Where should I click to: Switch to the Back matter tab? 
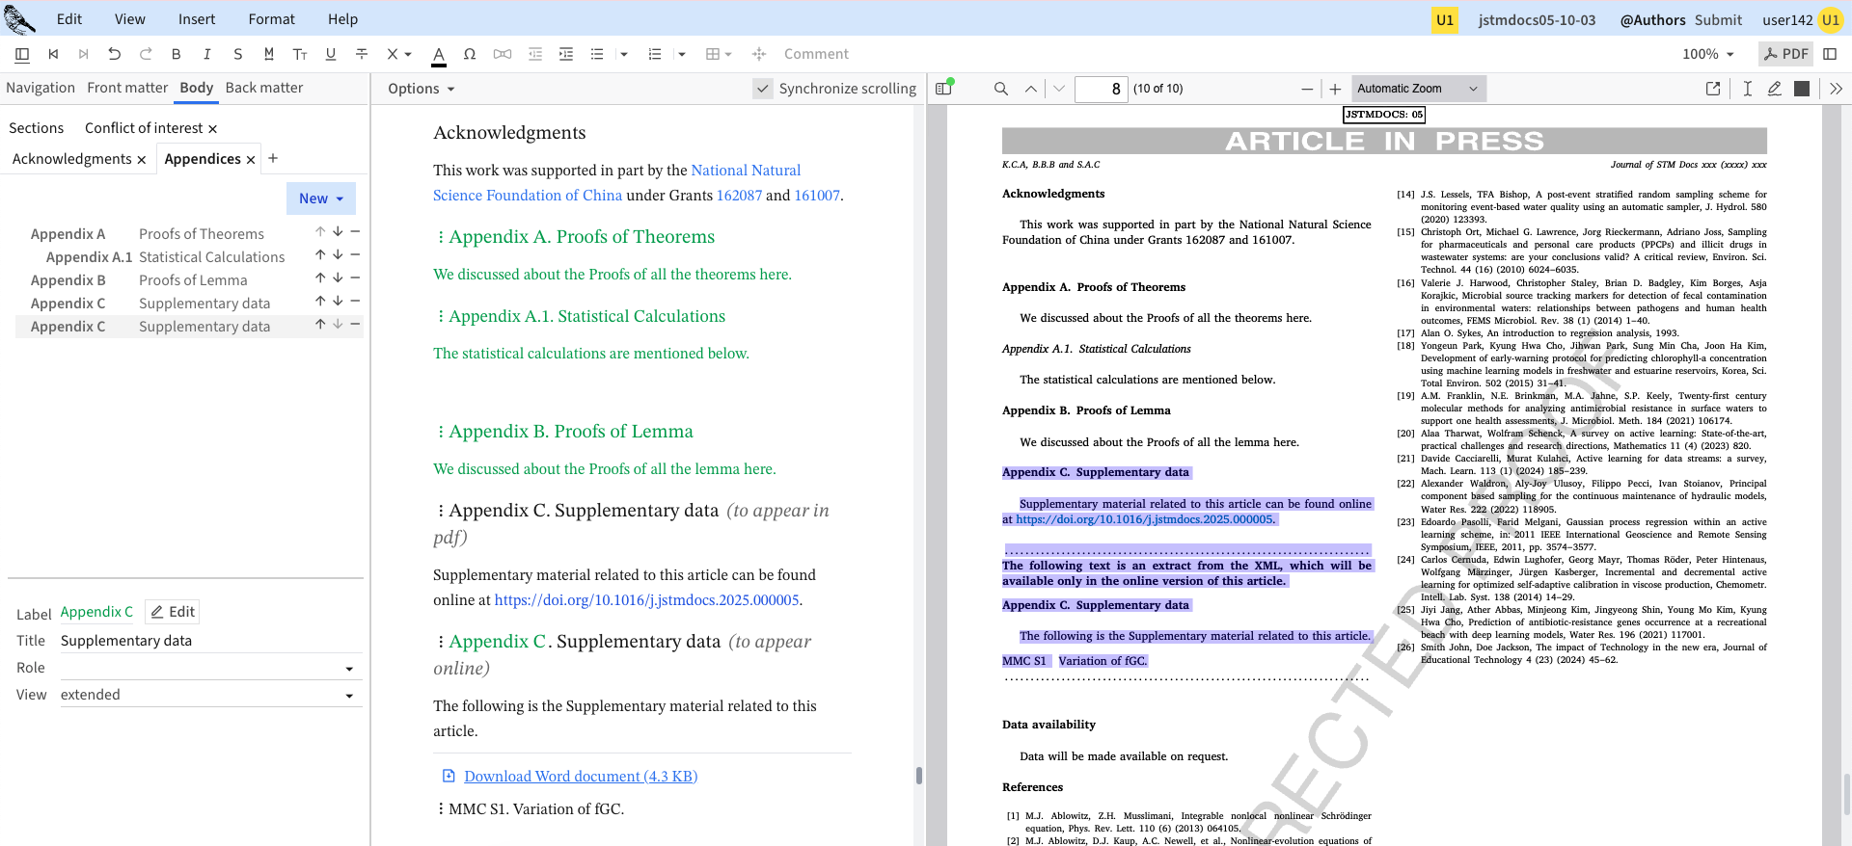264,88
